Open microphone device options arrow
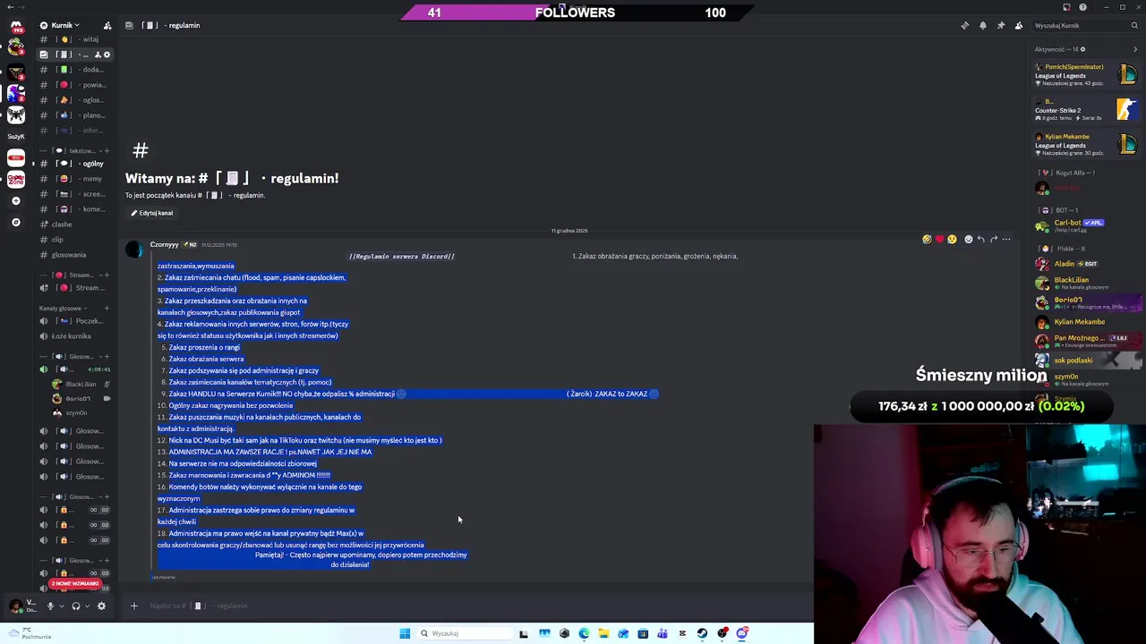 pos(61,606)
